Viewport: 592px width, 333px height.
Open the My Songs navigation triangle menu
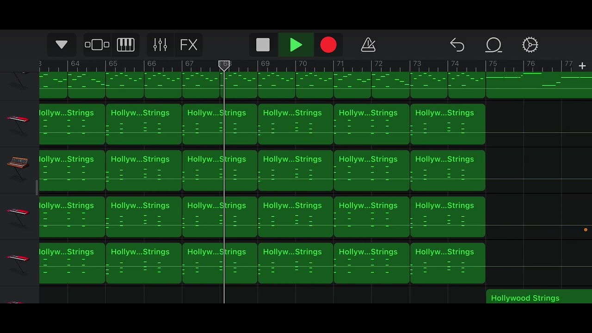(x=62, y=45)
